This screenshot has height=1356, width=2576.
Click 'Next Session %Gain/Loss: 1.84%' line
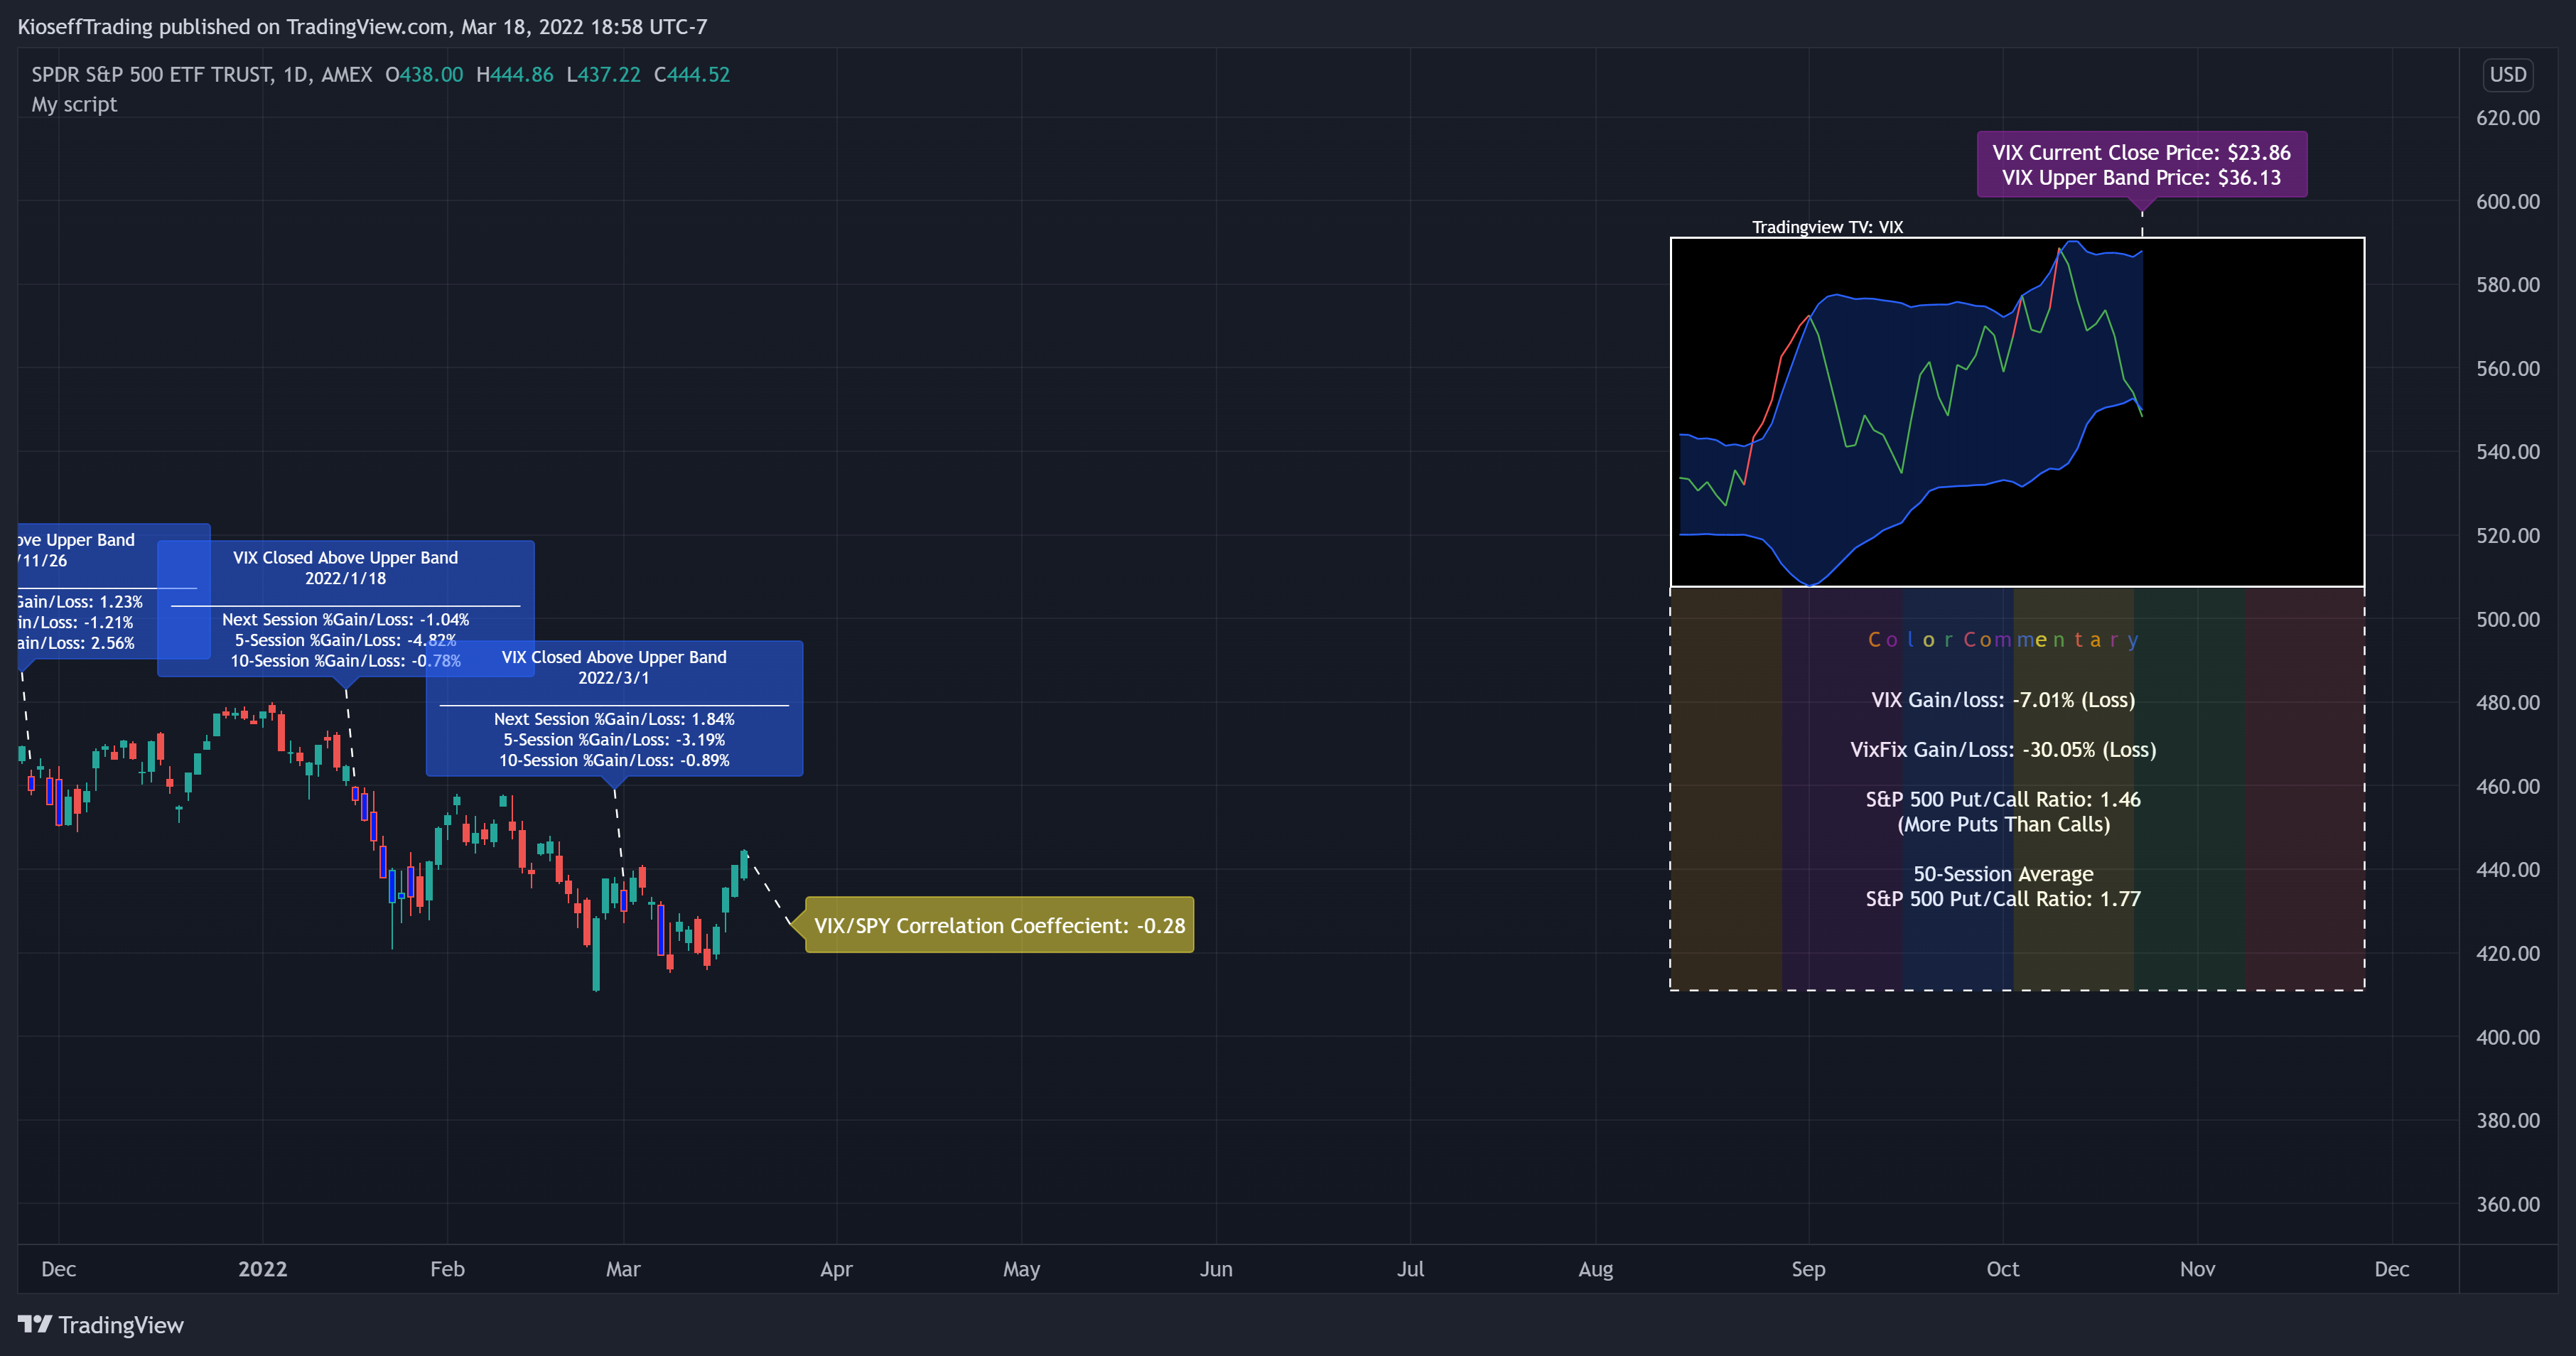point(614,719)
